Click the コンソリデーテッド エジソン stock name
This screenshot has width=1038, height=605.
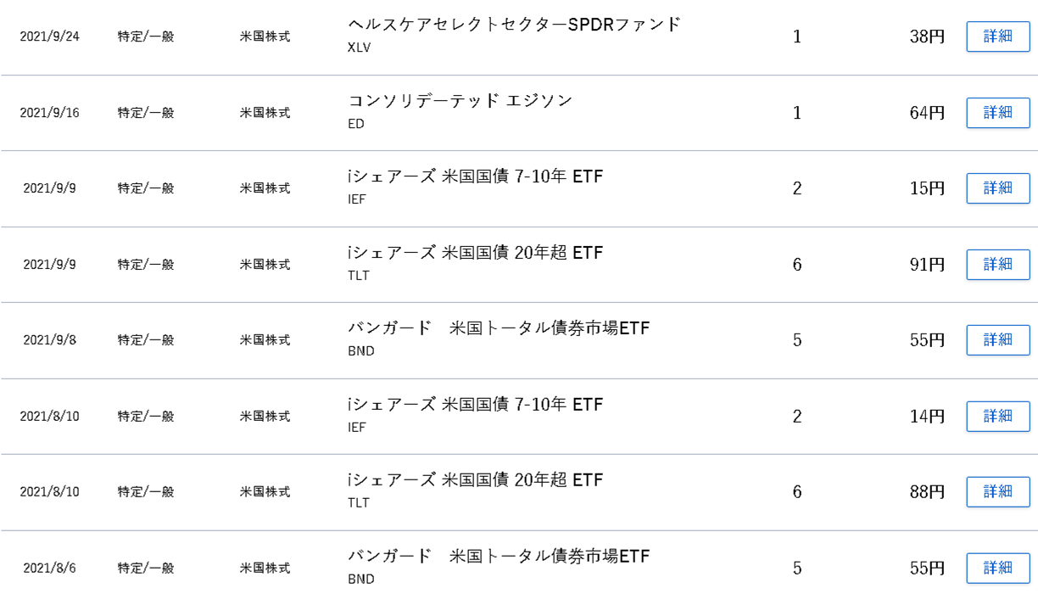click(x=460, y=101)
